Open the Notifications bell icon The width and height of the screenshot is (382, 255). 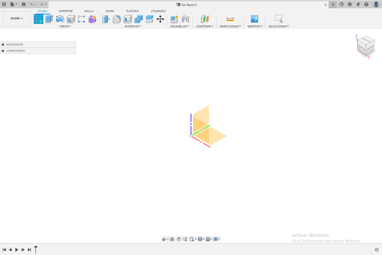coord(358,4)
